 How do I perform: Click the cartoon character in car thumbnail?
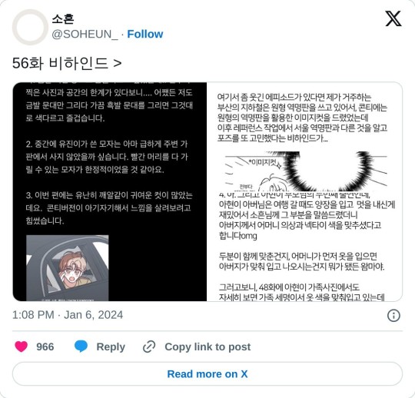click(67, 268)
